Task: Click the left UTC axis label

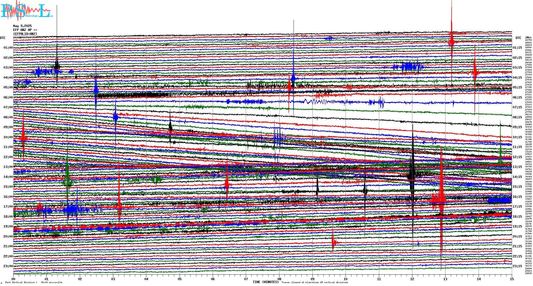Action: (x=3, y=38)
